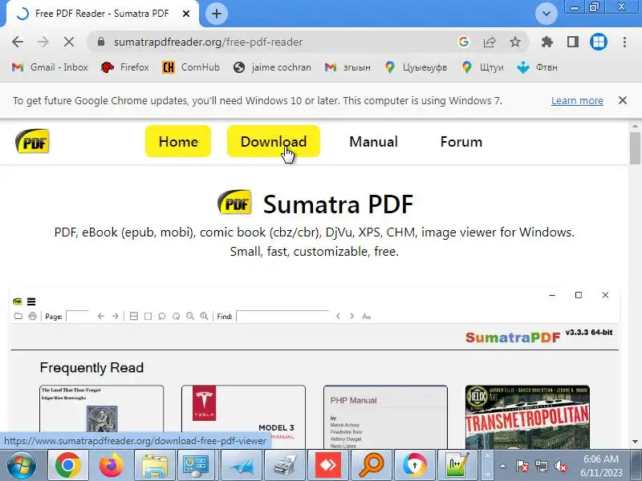
Task: Click the muted volume tray icon
Action: tap(560, 466)
